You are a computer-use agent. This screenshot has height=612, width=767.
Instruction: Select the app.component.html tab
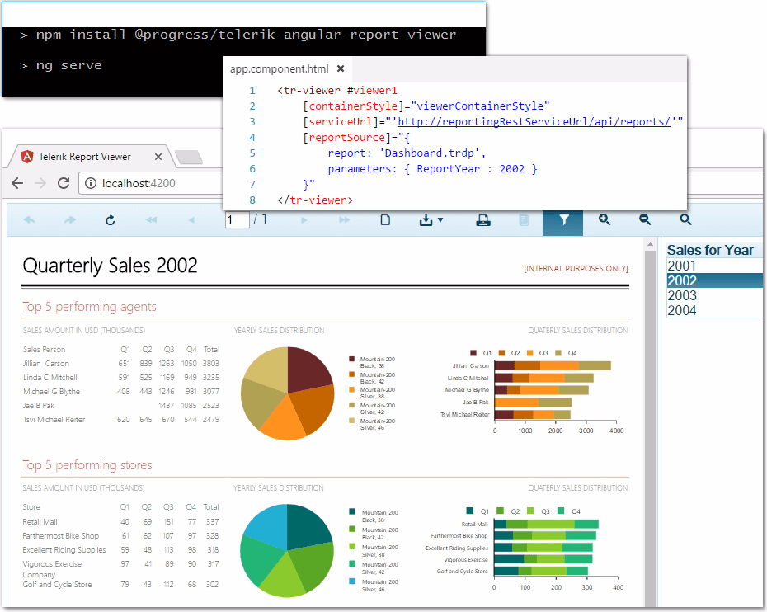tap(280, 69)
